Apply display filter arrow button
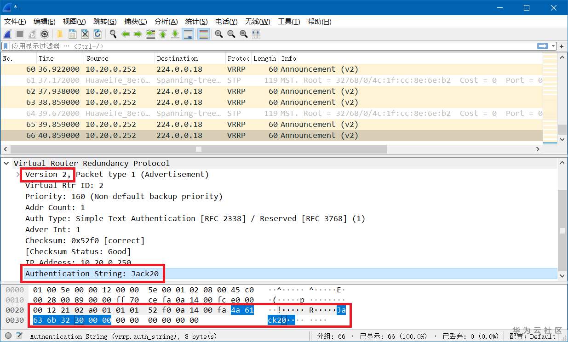Image resolution: width=568 pixels, height=342 pixels. (543, 46)
